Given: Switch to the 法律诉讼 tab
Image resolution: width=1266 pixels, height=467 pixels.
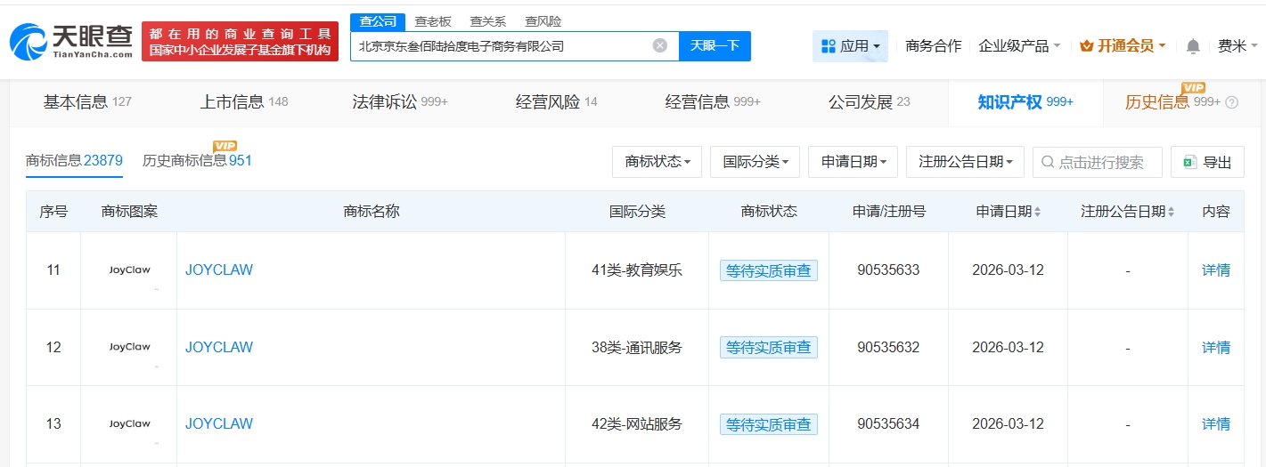Looking at the screenshot, I should (399, 102).
